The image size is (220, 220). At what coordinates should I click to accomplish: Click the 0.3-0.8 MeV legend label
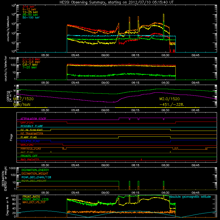tap(31, 62)
